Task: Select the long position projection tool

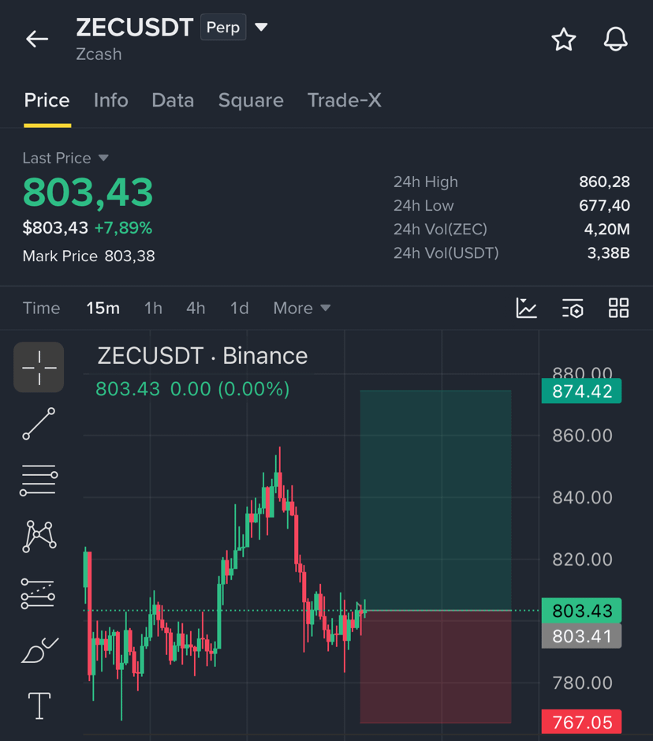Action: (38, 593)
